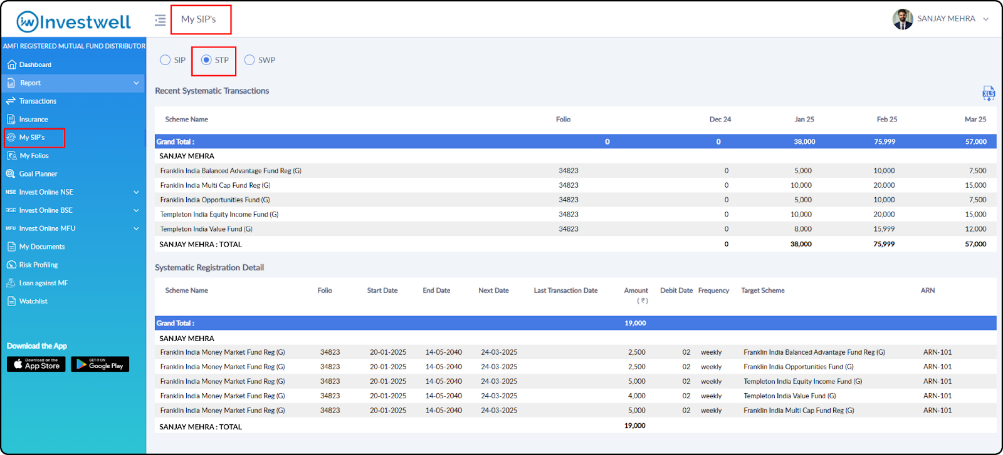Viewport: 1003px width, 455px height.
Task: Sort by Dec 24 column header
Action: point(720,119)
